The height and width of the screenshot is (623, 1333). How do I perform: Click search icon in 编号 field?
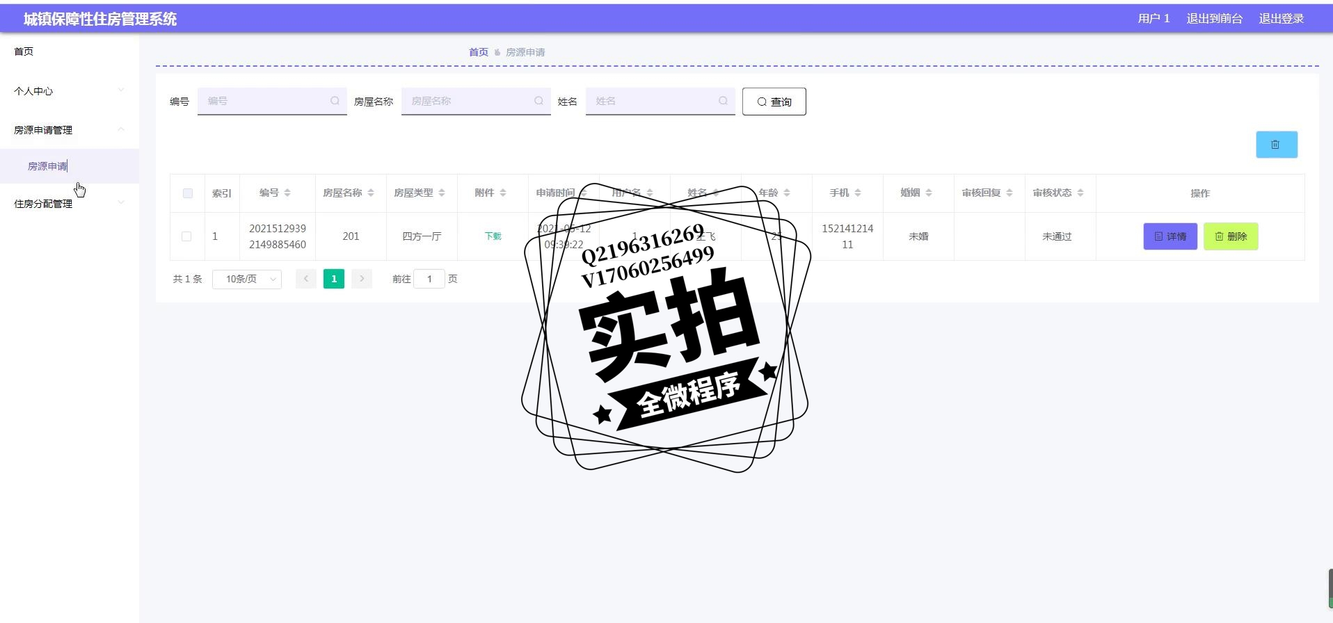coord(335,101)
